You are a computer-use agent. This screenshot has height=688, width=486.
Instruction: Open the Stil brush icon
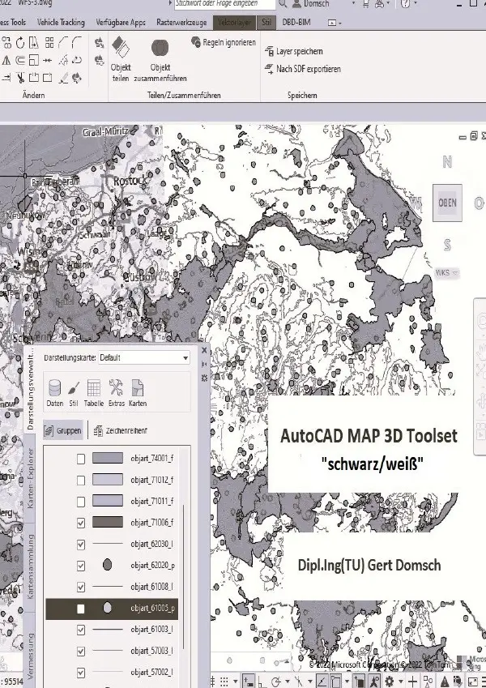[x=74, y=393]
